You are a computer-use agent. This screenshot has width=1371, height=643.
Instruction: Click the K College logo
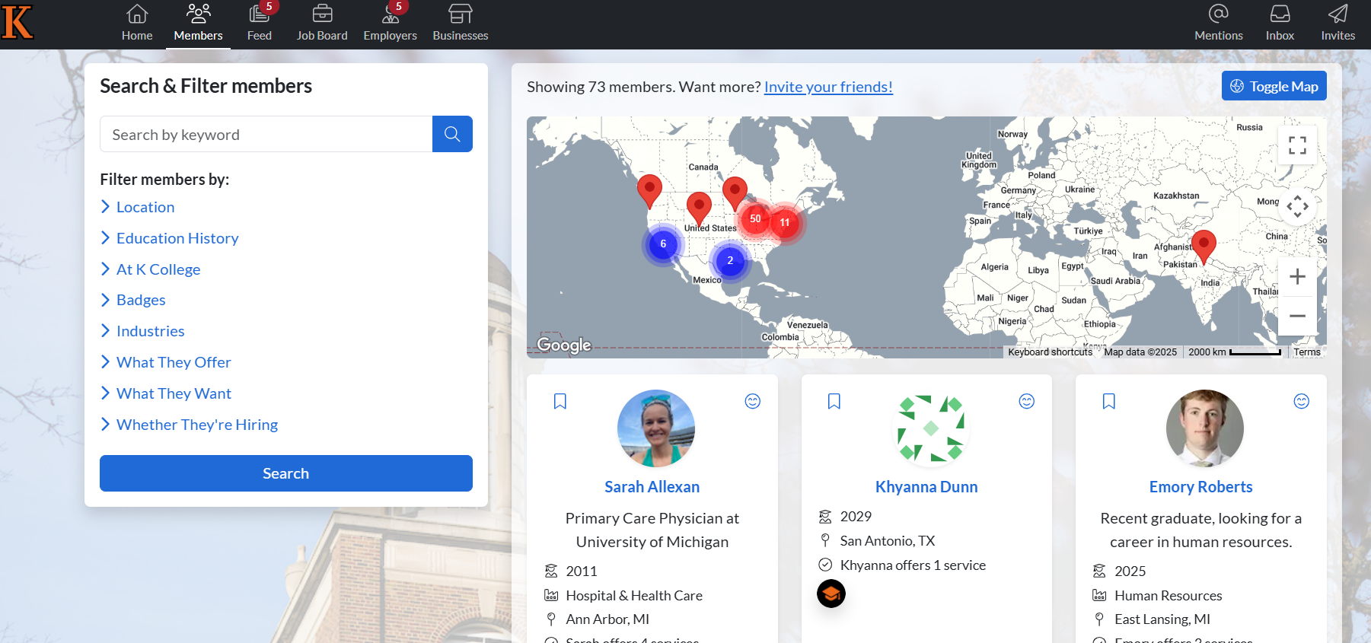(18, 21)
